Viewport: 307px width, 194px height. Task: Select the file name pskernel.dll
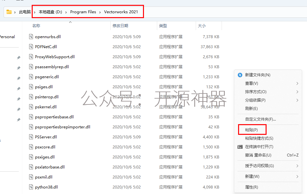coord(46,107)
